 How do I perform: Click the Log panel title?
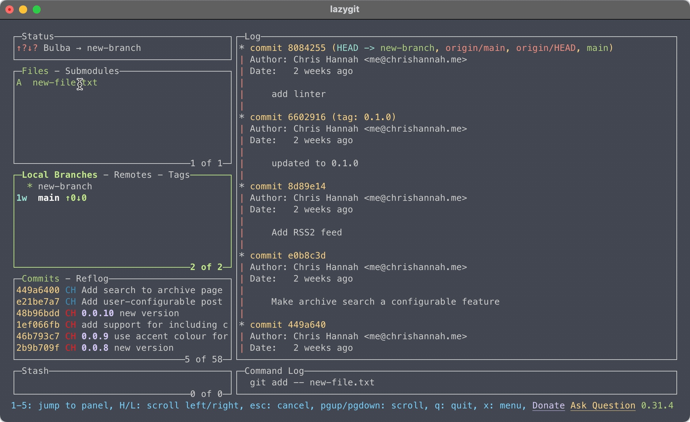coord(252,36)
